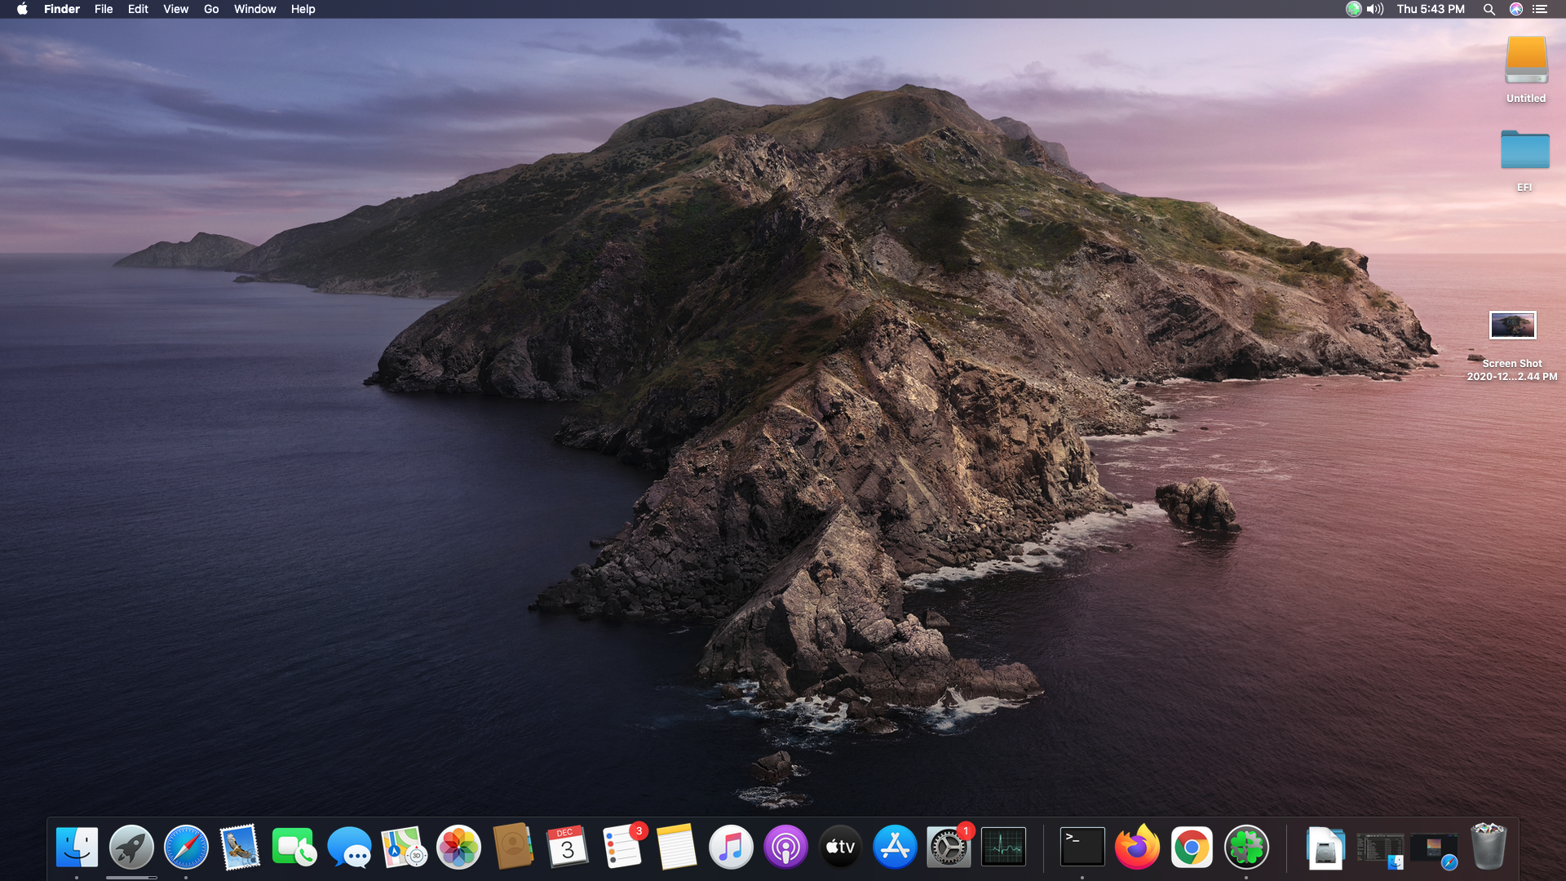Launch Firefox from the dock
Screen dimensions: 1566x881
coord(1137,848)
